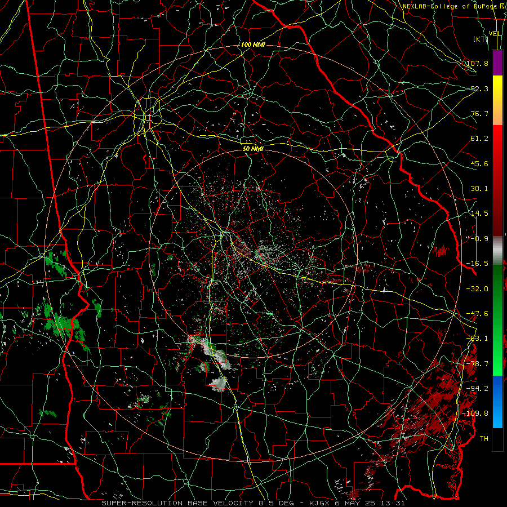507x507 pixels.
Task: Click the 100 NMI range ring label
Action: 253,45
